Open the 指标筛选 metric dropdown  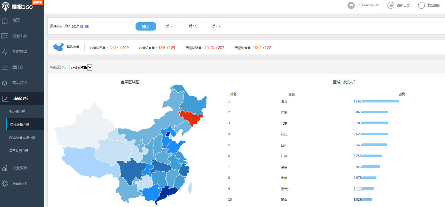pyautogui.click(x=81, y=67)
